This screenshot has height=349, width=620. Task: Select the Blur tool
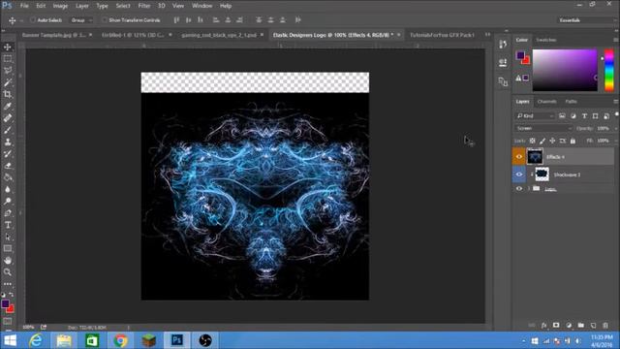coord(8,190)
